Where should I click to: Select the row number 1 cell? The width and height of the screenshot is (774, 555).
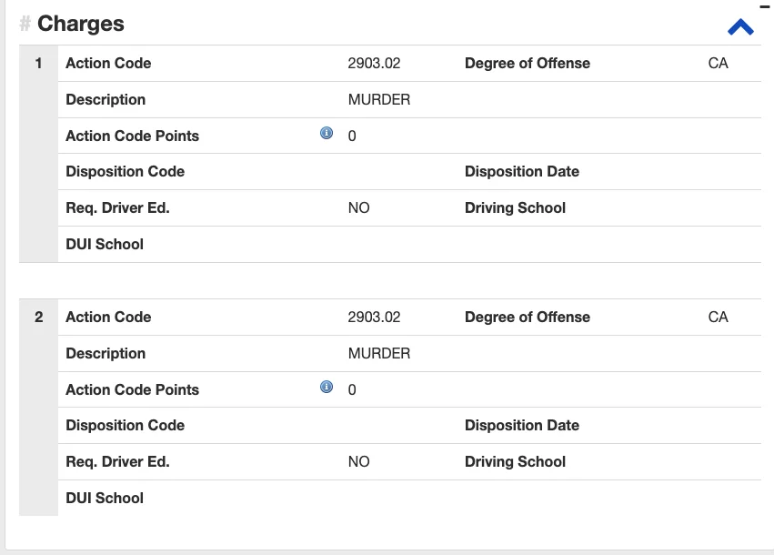tap(38, 64)
